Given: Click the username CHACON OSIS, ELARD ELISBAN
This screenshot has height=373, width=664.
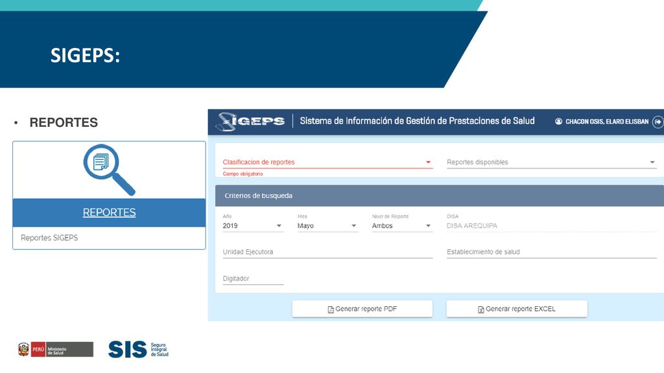Looking at the screenshot, I should tap(607, 121).
